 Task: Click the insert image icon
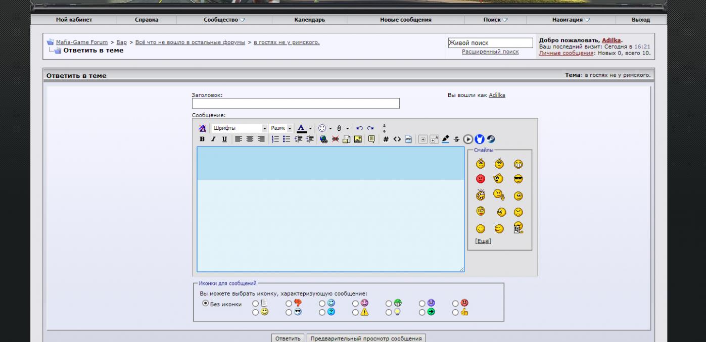click(358, 139)
